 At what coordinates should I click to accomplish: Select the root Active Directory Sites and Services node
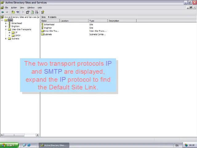pos(22,17)
